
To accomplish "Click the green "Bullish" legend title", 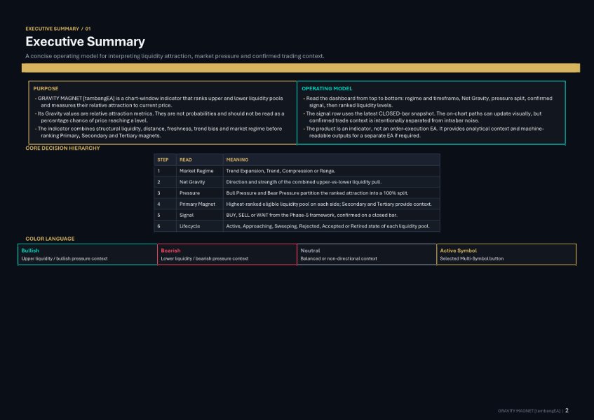I will (x=30, y=251).
